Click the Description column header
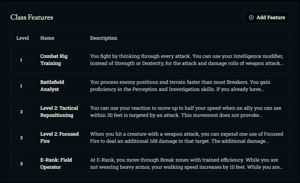The image size is (300, 183). pyautogui.click(x=103, y=38)
